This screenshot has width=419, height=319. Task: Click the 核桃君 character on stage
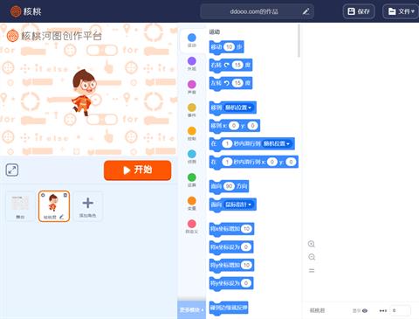click(x=84, y=93)
